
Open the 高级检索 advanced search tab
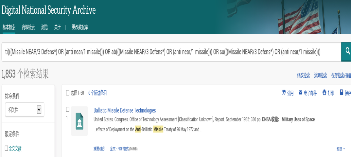pyautogui.click(x=28, y=27)
